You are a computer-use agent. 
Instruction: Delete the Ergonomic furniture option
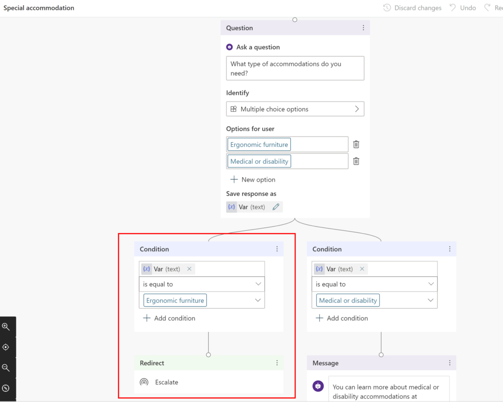click(356, 144)
